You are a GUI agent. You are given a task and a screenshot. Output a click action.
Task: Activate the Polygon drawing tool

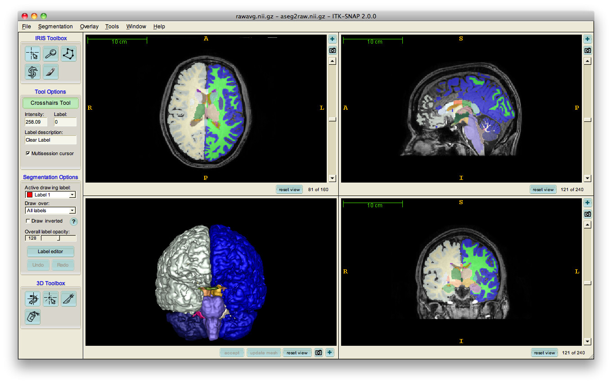(68, 54)
